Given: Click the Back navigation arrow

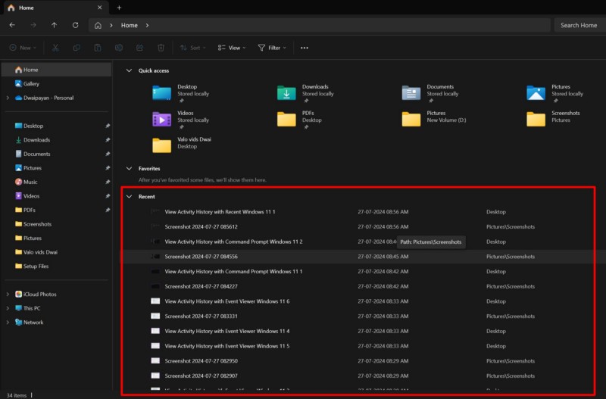Looking at the screenshot, I should (12, 25).
